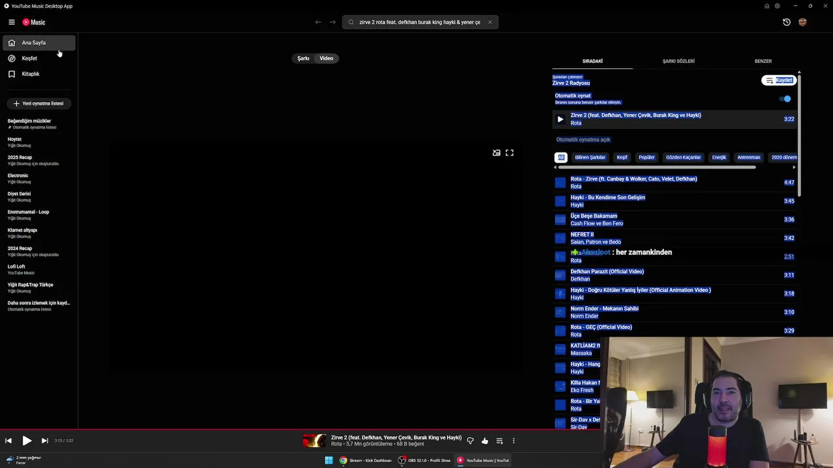Viewport: 833px width, 468px height.
Task: Click the red playback progress bar
Action: click(416, 430)
